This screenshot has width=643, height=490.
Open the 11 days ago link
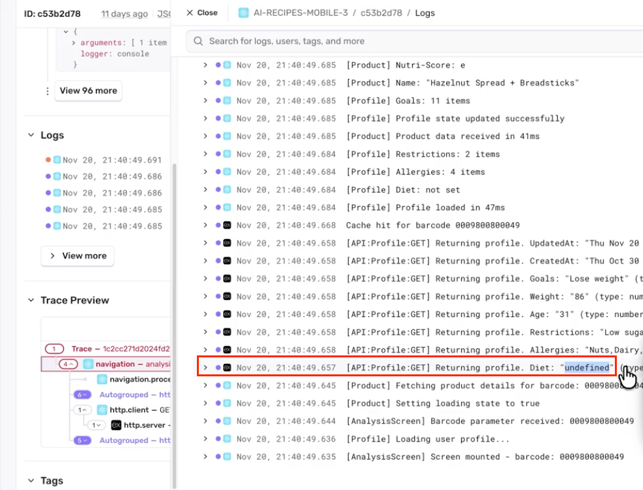(x=124, y=13)
